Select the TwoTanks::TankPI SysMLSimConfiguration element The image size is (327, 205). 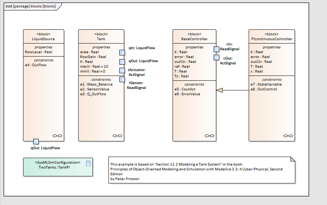coord(58,167)
